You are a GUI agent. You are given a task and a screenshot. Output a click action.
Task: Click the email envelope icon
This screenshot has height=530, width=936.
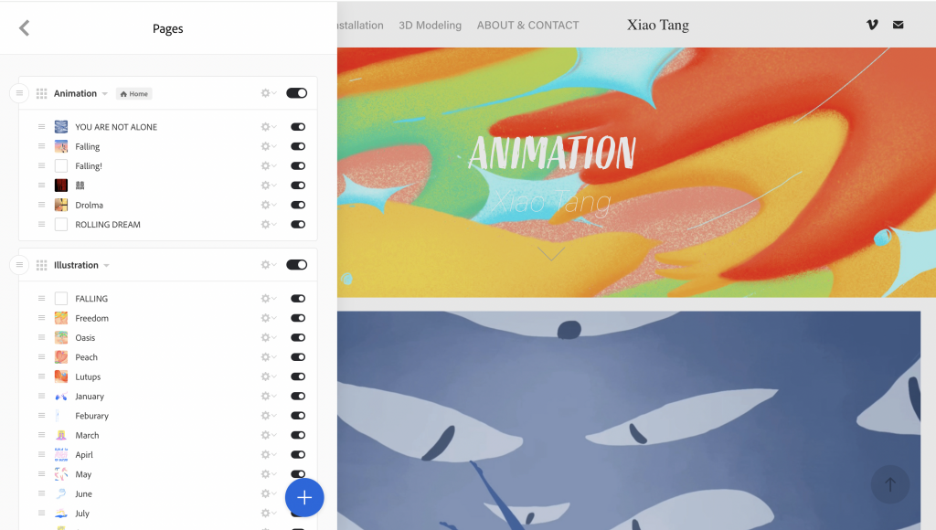click(x=898, y=25)
